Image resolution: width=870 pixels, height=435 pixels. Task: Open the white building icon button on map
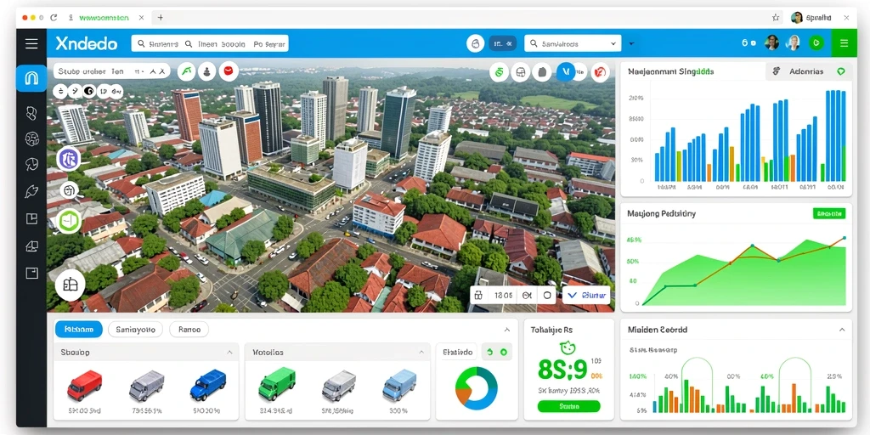click(70, 285)
